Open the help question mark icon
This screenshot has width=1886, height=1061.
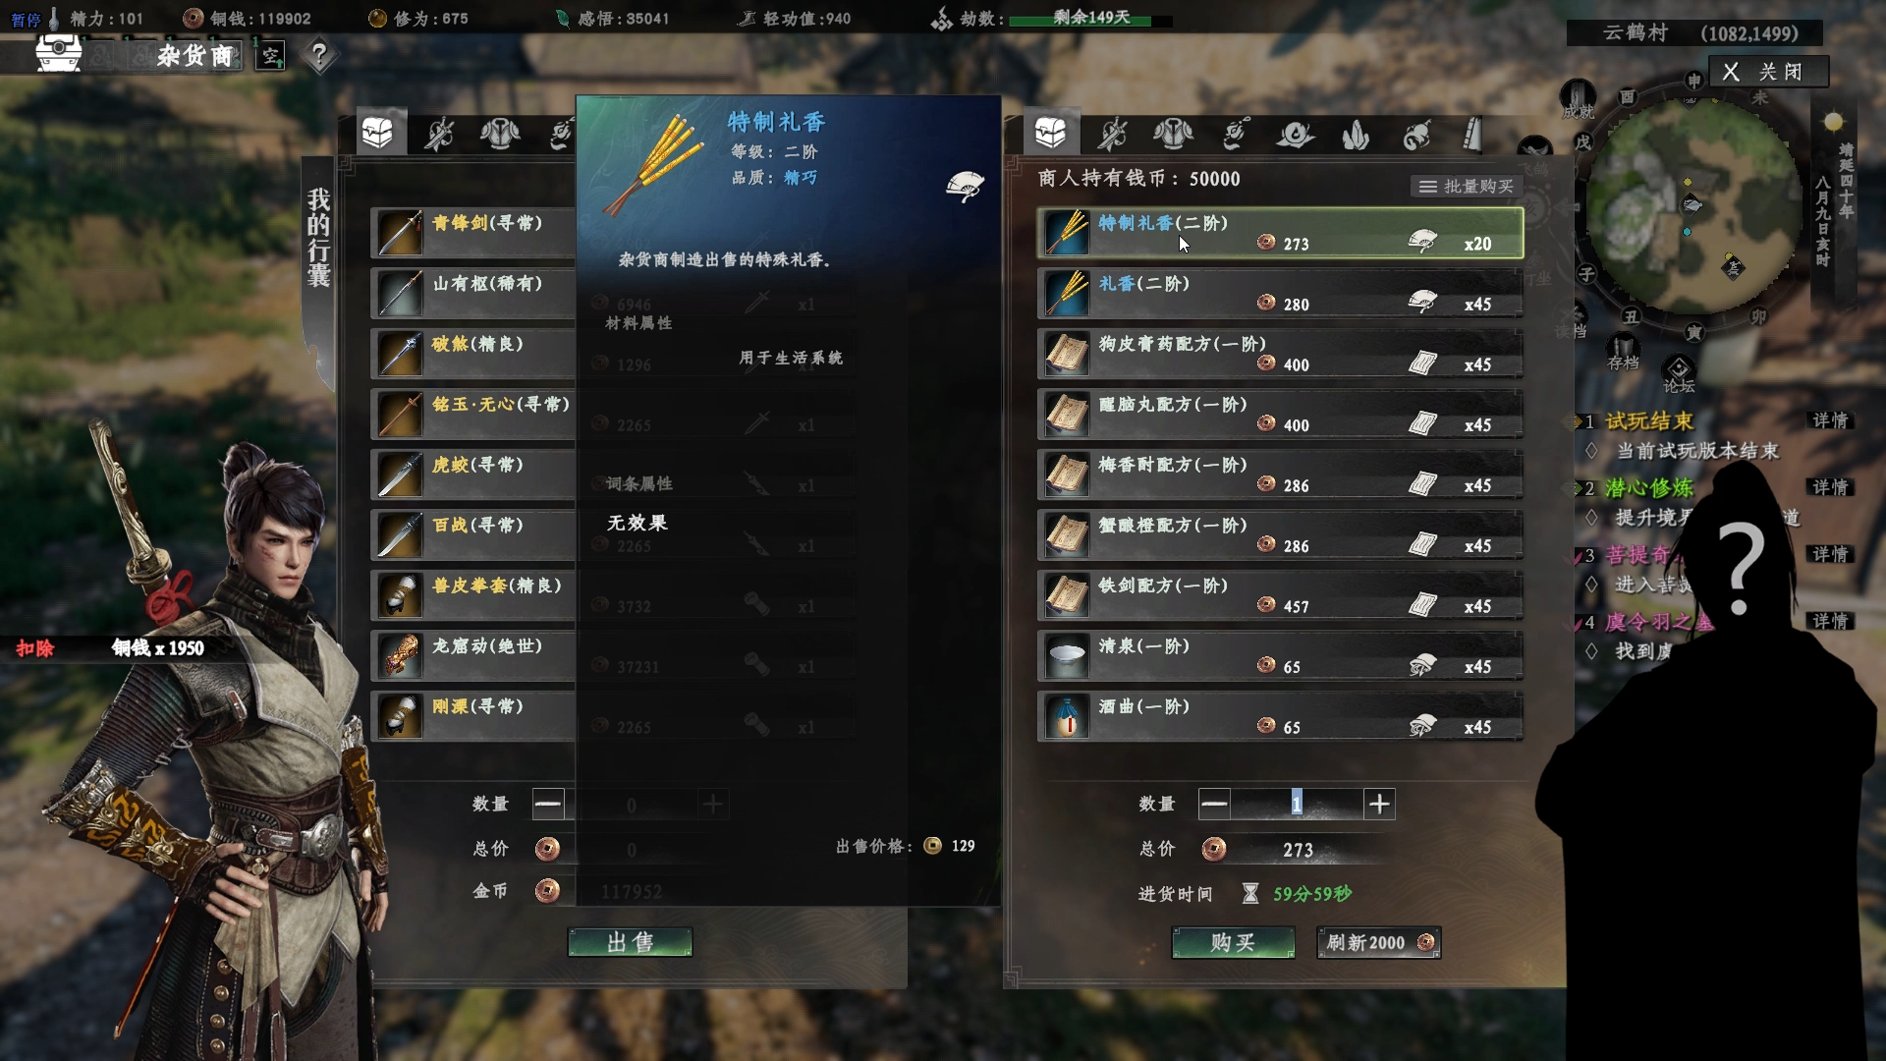tap(318, 55)
